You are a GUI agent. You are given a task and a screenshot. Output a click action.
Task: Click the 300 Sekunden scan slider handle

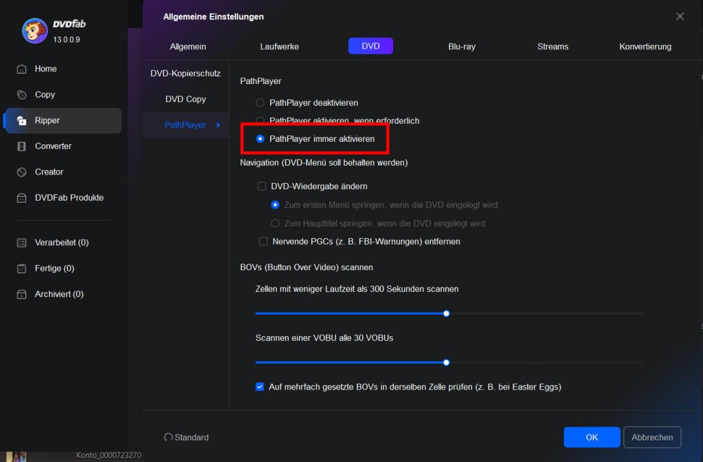point(446,314)
